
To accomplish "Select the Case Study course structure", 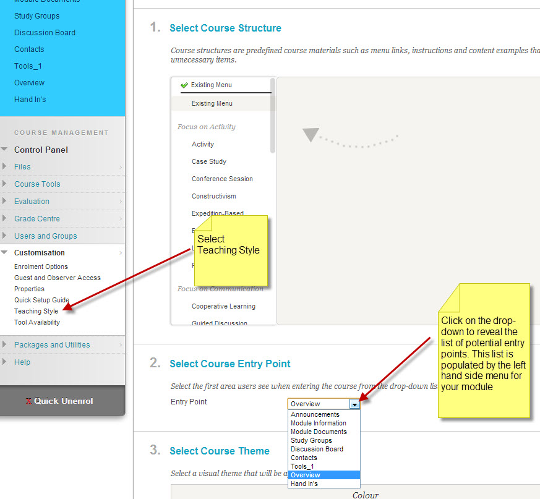I will coord(209,161).
